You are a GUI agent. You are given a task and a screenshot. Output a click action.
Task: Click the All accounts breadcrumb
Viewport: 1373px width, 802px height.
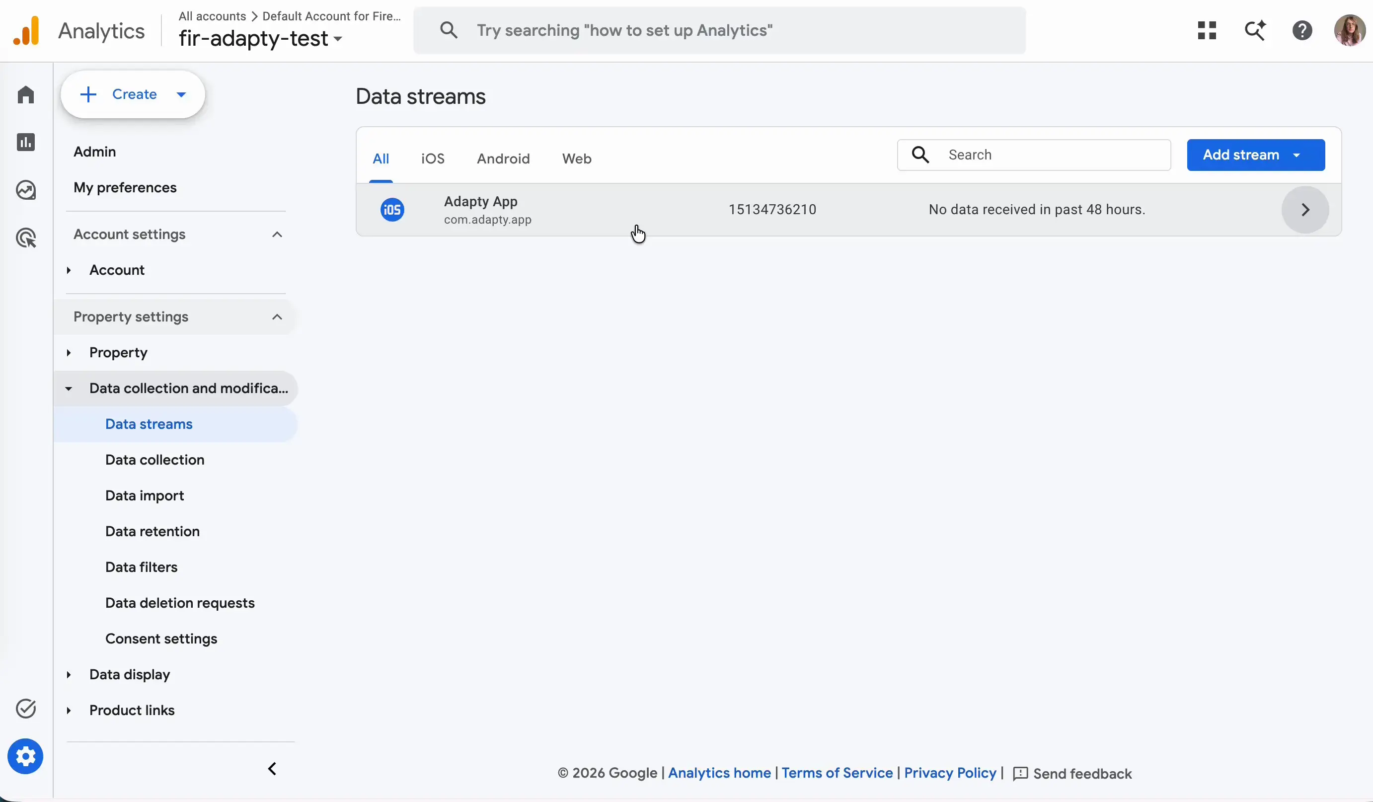point(212,16)
